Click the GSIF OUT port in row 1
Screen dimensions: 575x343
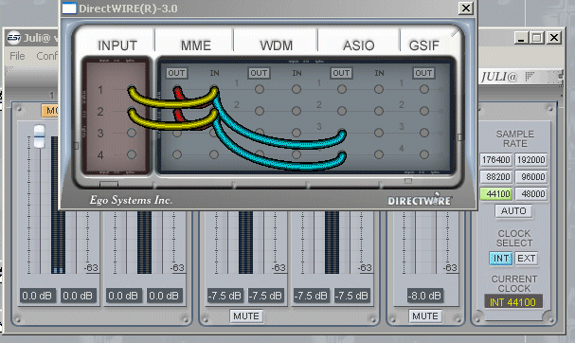[424, 89]
